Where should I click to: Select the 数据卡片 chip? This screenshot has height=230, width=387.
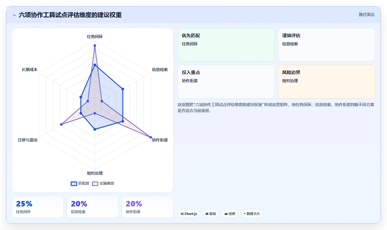point(252,214)
